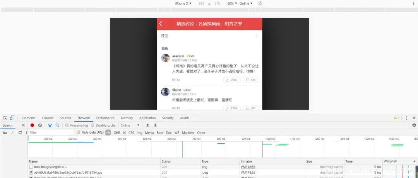
Task: Select the Network tab
Action: (84, 118)
